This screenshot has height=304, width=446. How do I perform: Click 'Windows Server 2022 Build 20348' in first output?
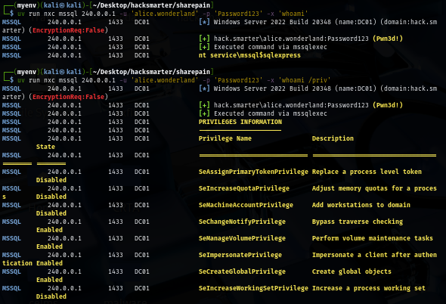click(x=272, y=22)
